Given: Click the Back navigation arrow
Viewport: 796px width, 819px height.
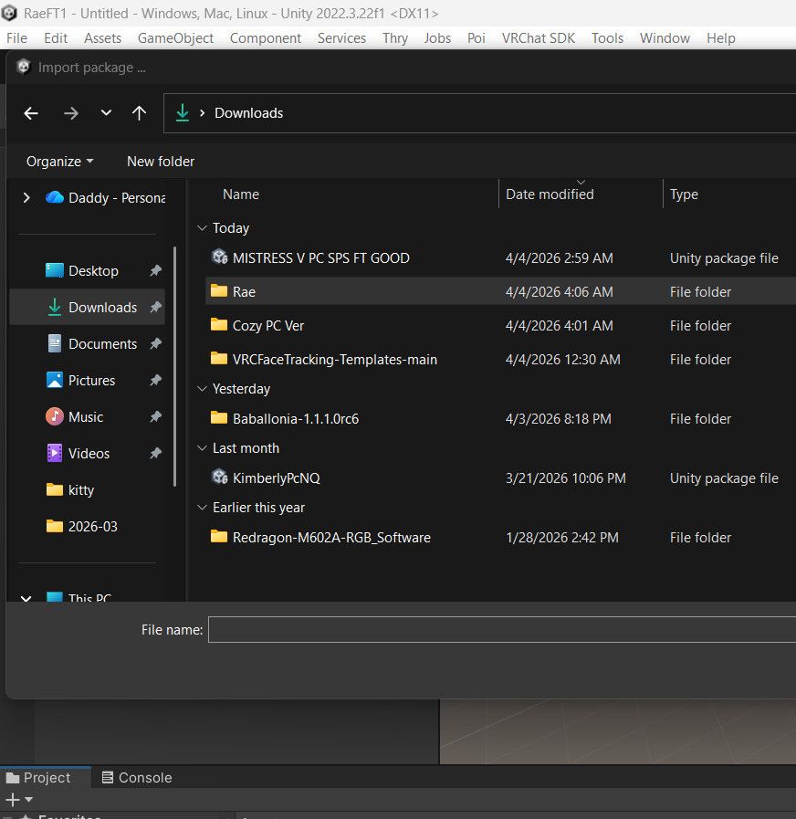Looking at the screenshot, I should point(31,113).
